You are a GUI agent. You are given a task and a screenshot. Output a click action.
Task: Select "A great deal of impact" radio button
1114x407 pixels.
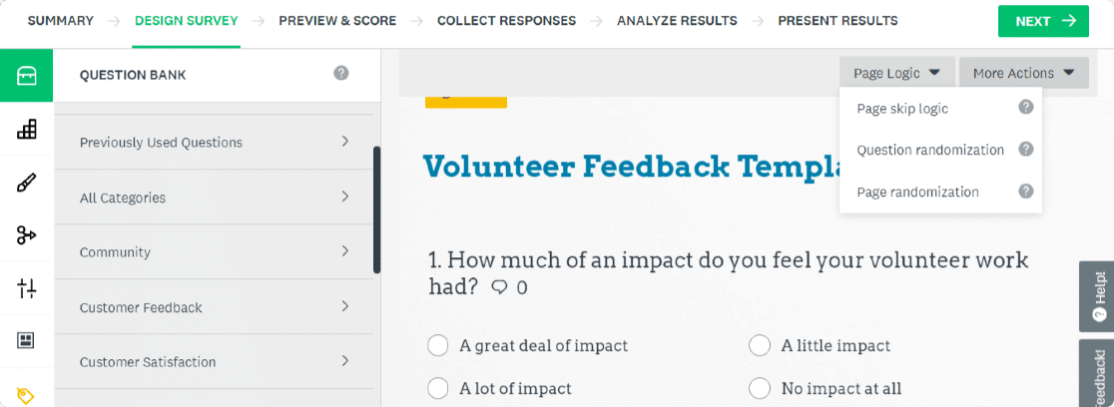point(437,346)
